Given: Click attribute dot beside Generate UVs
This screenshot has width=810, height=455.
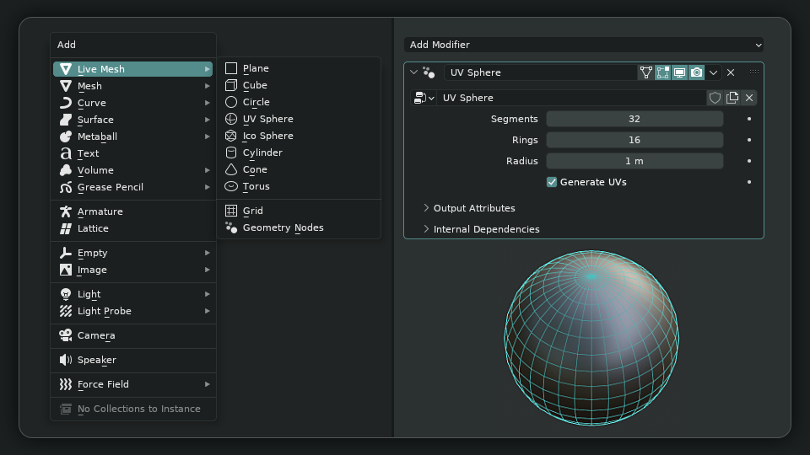Looking at the screenshot, I should tap(749, 182).
